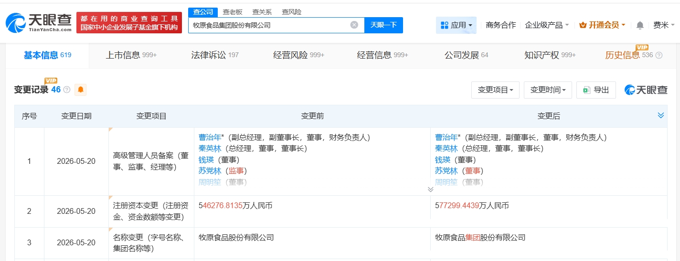Select the 查风险 search tab
The height and width of the screenshot is (261, 680).
click(291, 12)
